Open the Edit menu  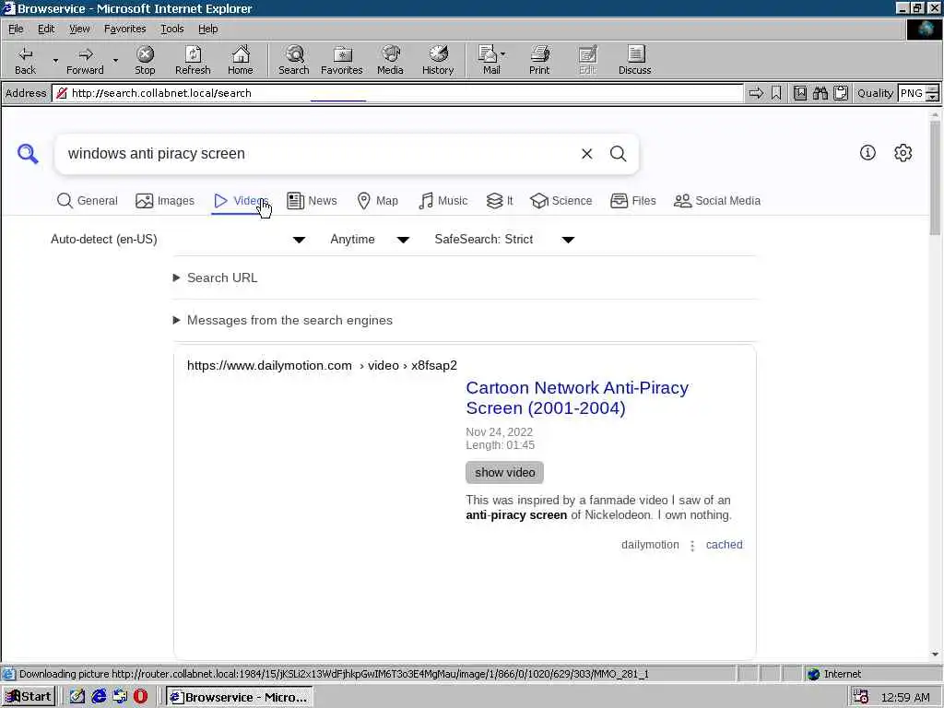point(46,29)
